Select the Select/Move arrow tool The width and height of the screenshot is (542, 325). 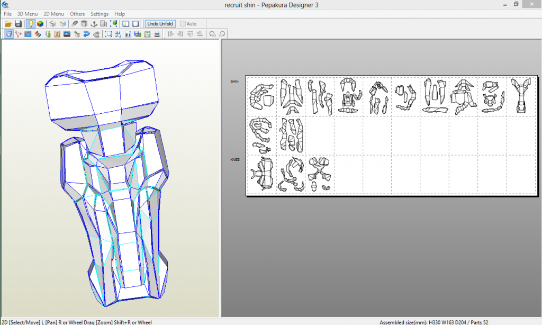(8, 34)
